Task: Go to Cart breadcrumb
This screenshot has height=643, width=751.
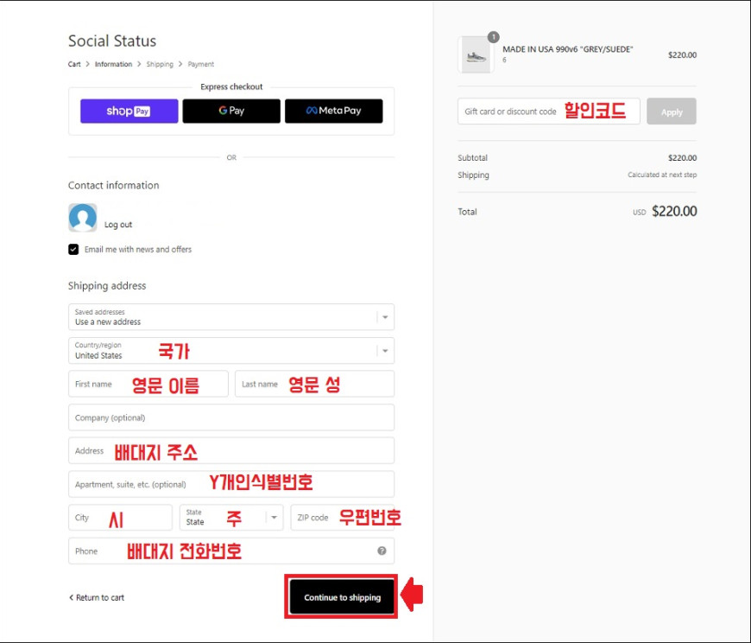Action: (74, 64)
